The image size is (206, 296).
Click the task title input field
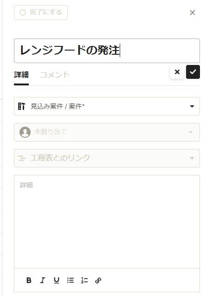pos(107,51)
